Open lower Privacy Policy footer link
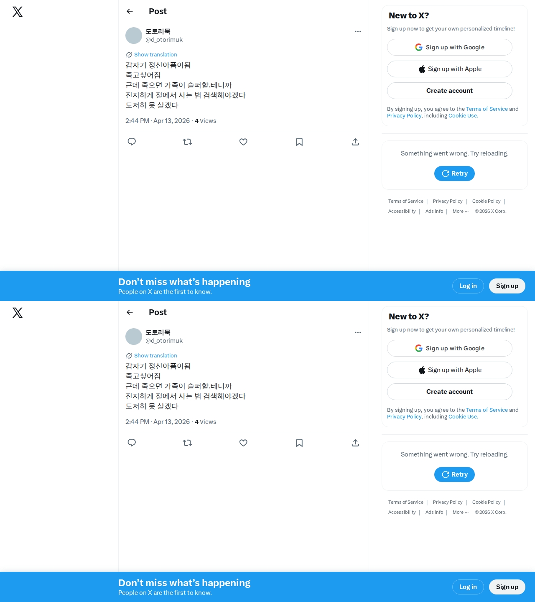This screenshot has height=602, width=535. (448, 503)
